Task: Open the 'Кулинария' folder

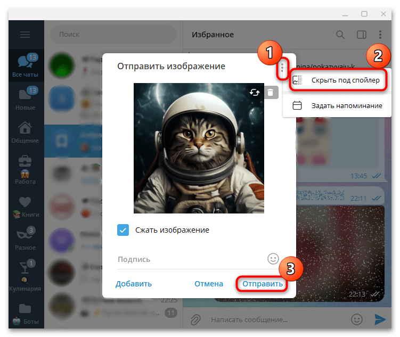Action: [x=25, y=276]
